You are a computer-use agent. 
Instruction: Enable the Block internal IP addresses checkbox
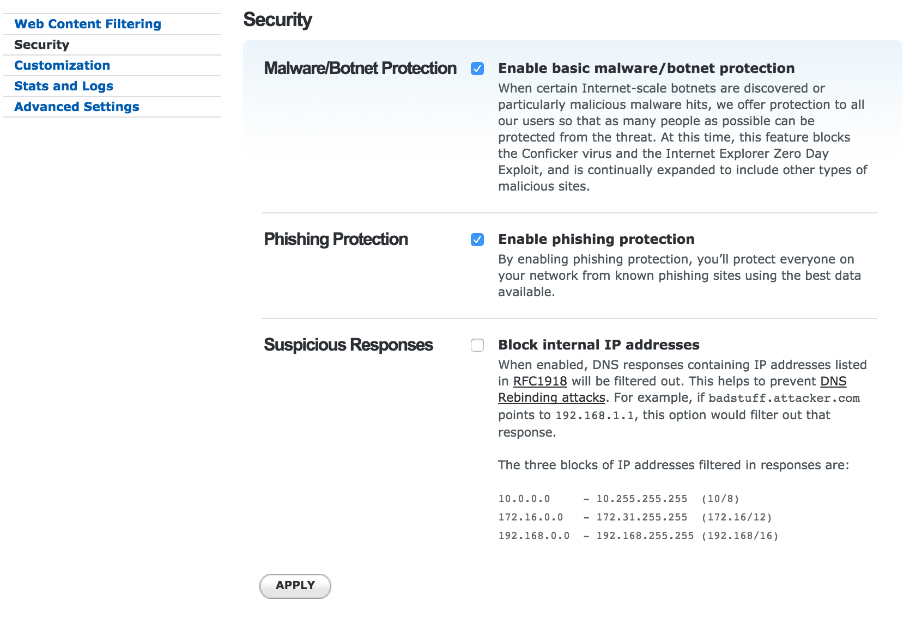477,345
